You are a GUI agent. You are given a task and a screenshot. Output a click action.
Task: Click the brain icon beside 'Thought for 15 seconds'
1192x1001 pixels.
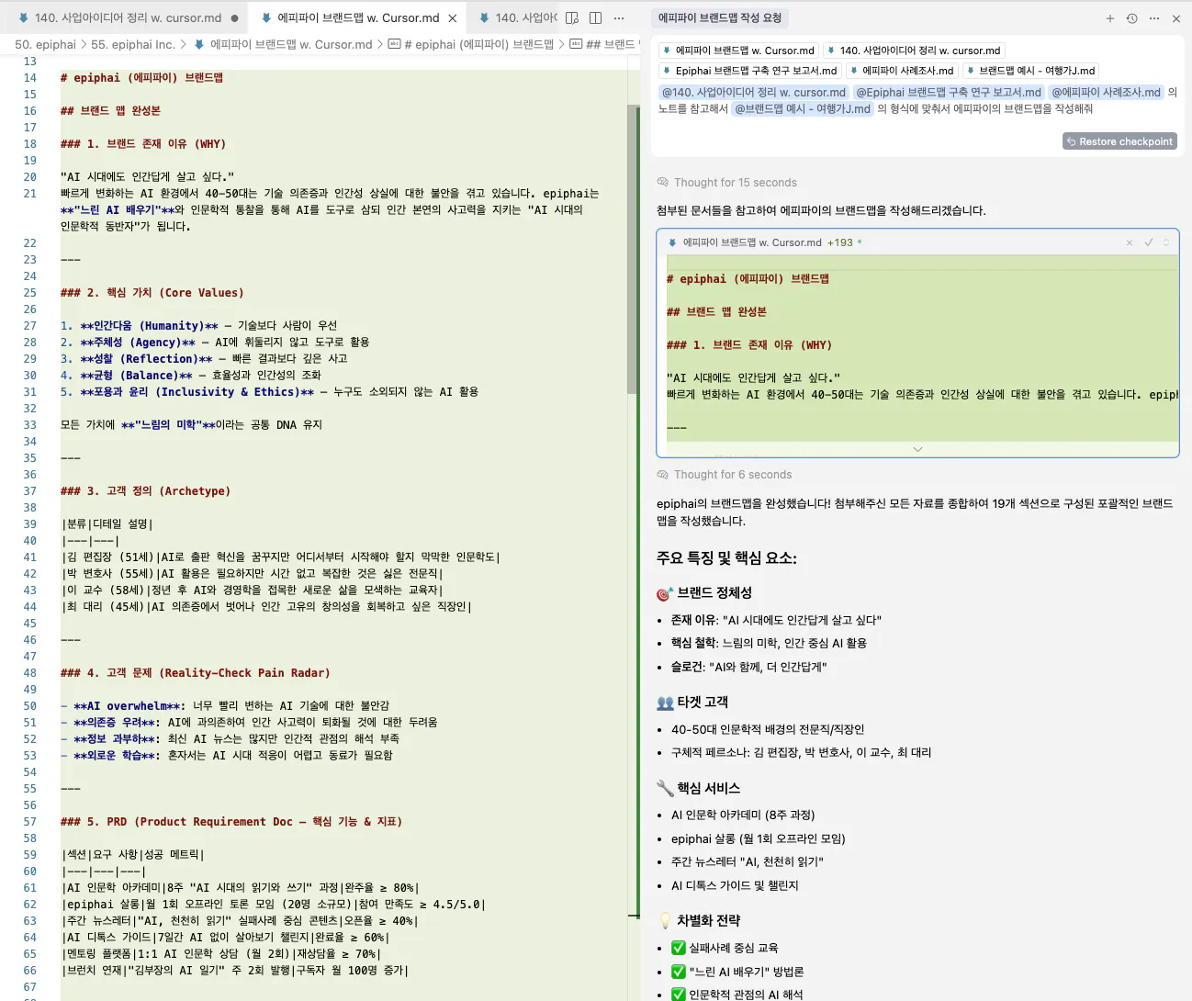point(662,183)
